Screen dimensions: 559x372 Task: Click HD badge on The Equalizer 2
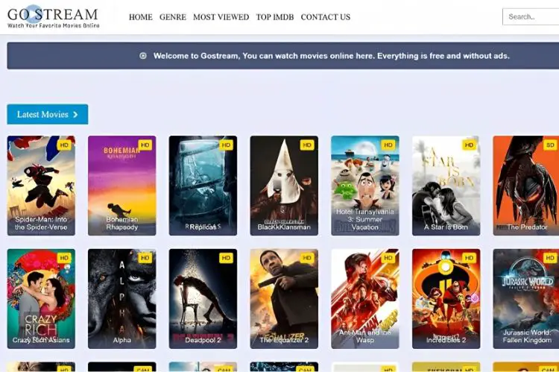click(307, 258)
